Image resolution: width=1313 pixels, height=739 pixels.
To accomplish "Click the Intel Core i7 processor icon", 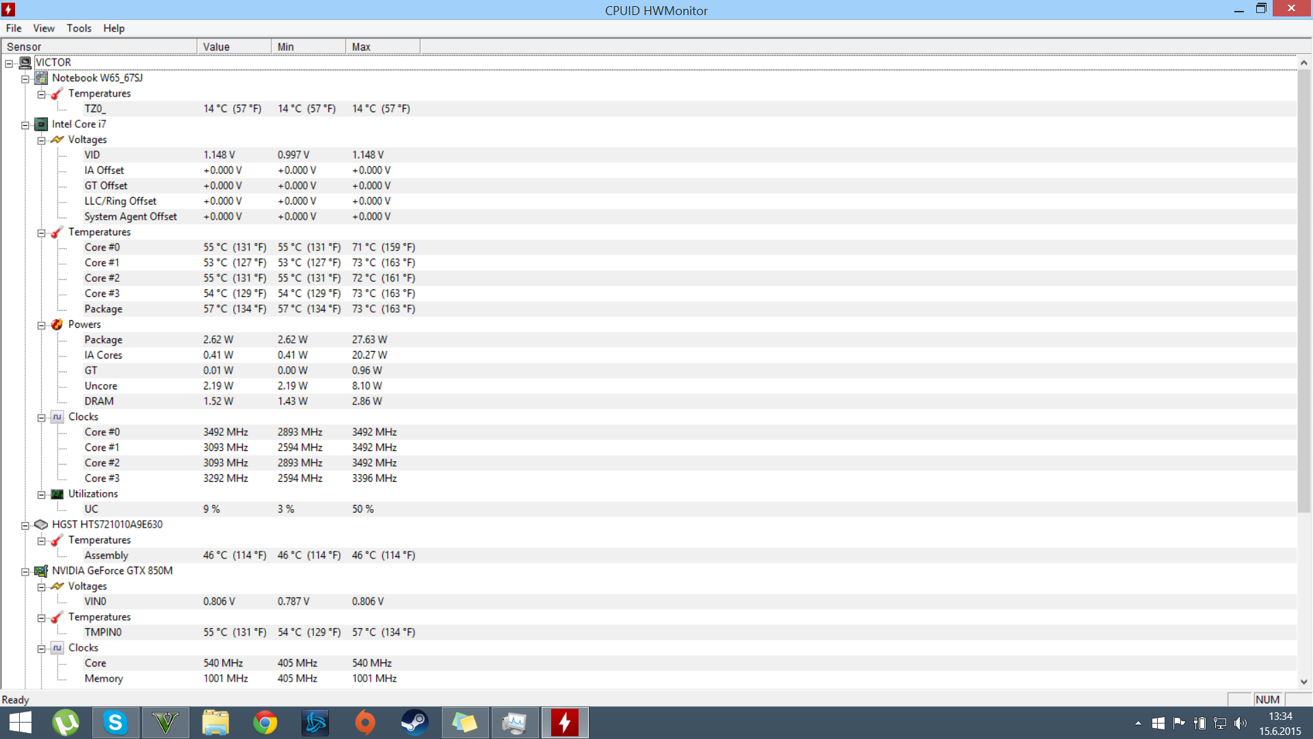I will pos(41,124).
